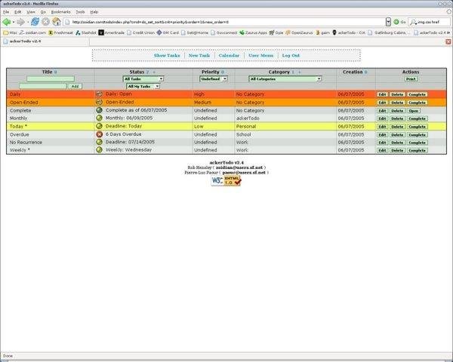Reload the page with the refresh icon
Image resolution: width=453 pixels, height=362 pixels.
coord(35,22)
